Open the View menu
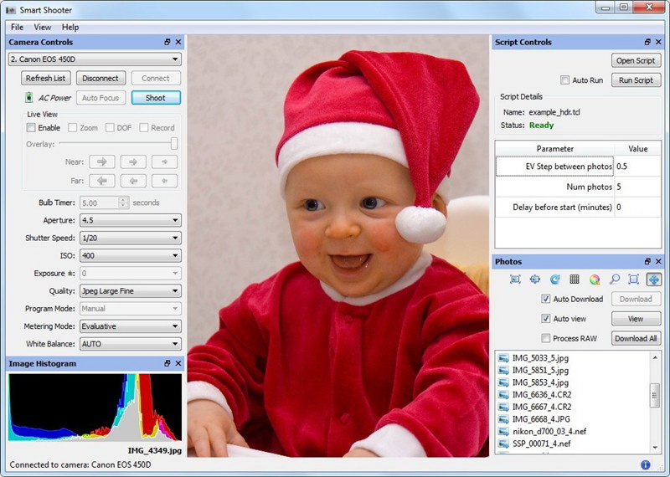The height and width of the screenshot is (477, 670). pos(43,28)
